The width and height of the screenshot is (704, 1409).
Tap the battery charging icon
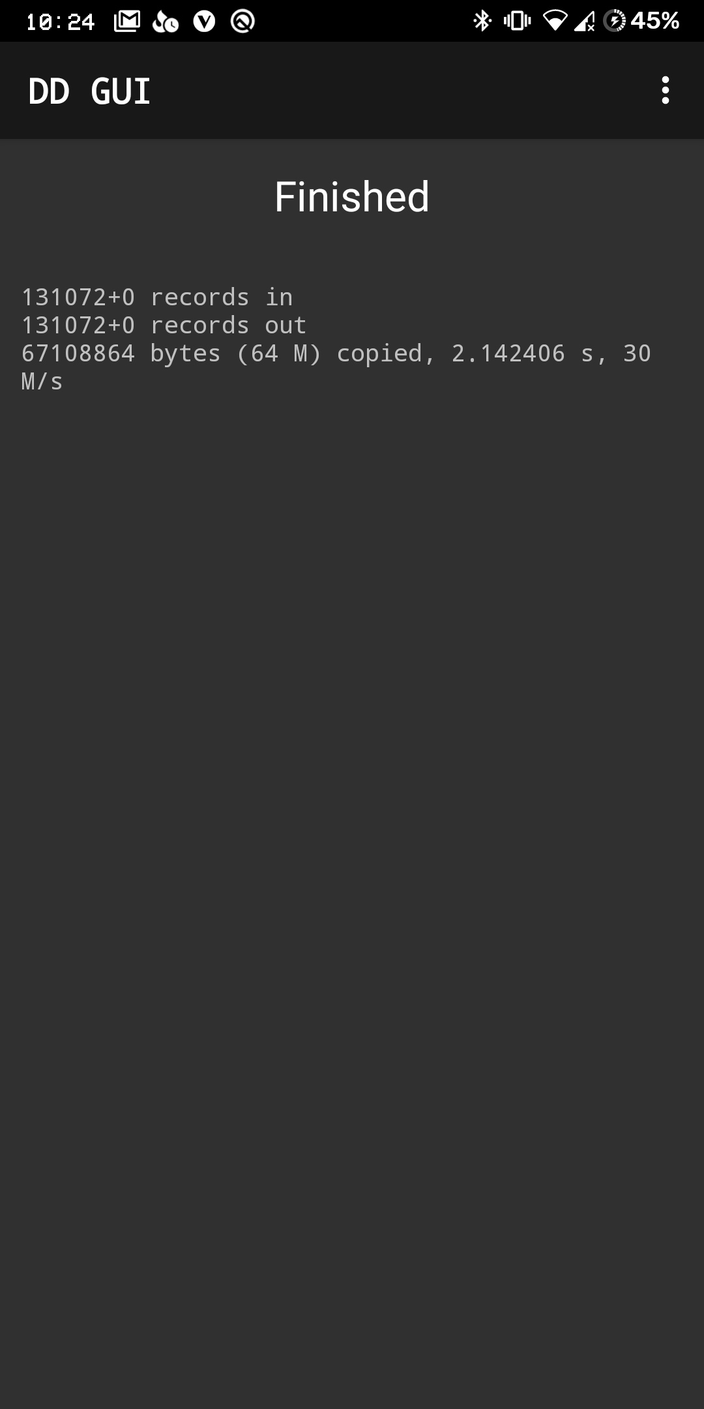pyautogui.click(x=614, y=22)
